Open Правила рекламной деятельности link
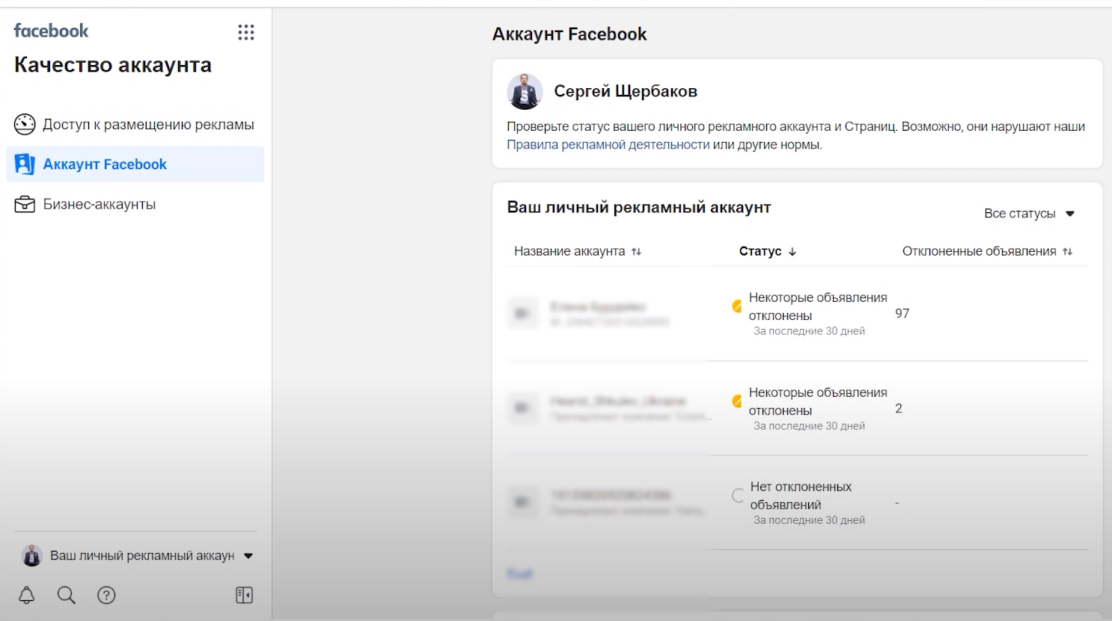This screenshot has height=621, width=1112. click(x=608, y=145)
